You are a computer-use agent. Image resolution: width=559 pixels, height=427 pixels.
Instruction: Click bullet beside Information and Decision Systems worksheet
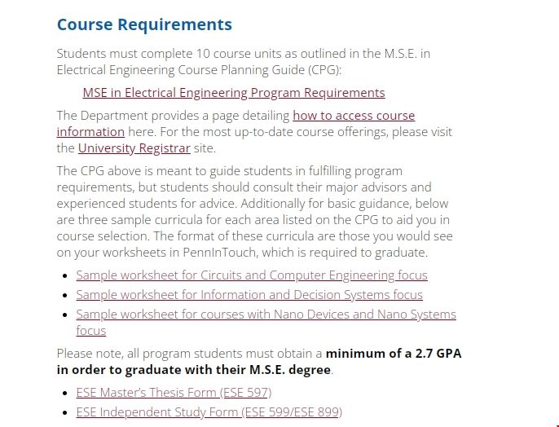pos(64,296)
